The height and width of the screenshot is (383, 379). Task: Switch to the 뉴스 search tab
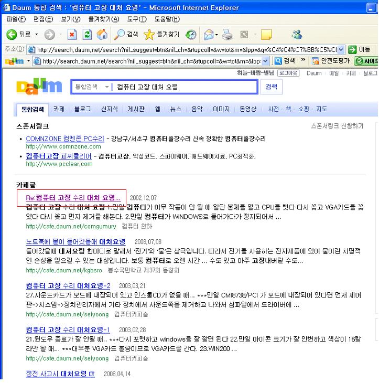(x=176, y=109)
